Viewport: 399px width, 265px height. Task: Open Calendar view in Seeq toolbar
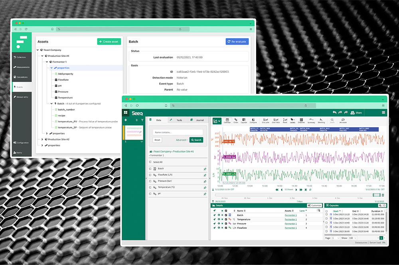[x=227, y=121]
